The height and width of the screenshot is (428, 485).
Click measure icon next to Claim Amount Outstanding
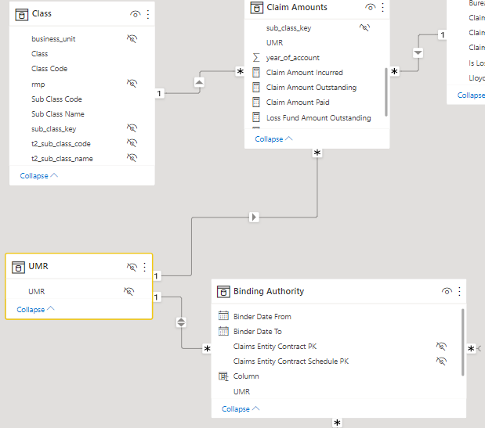pyautogui.click(x=256, y=88)
